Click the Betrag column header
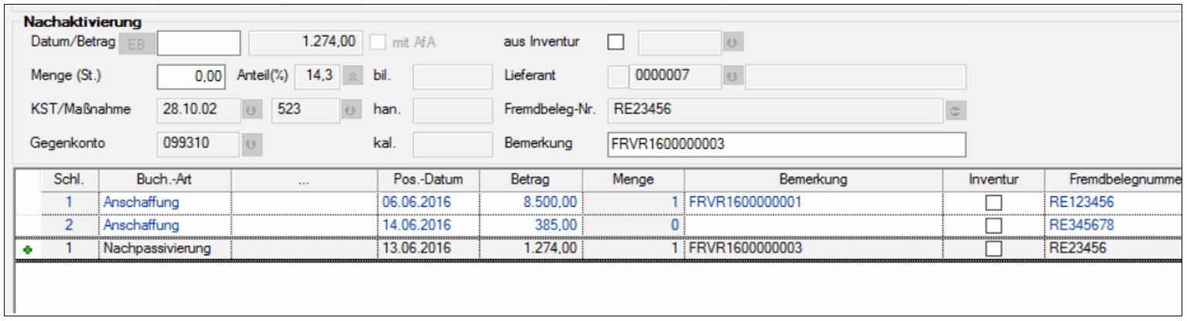This screenshot has height=321, width=1187. tap(530, 181)
